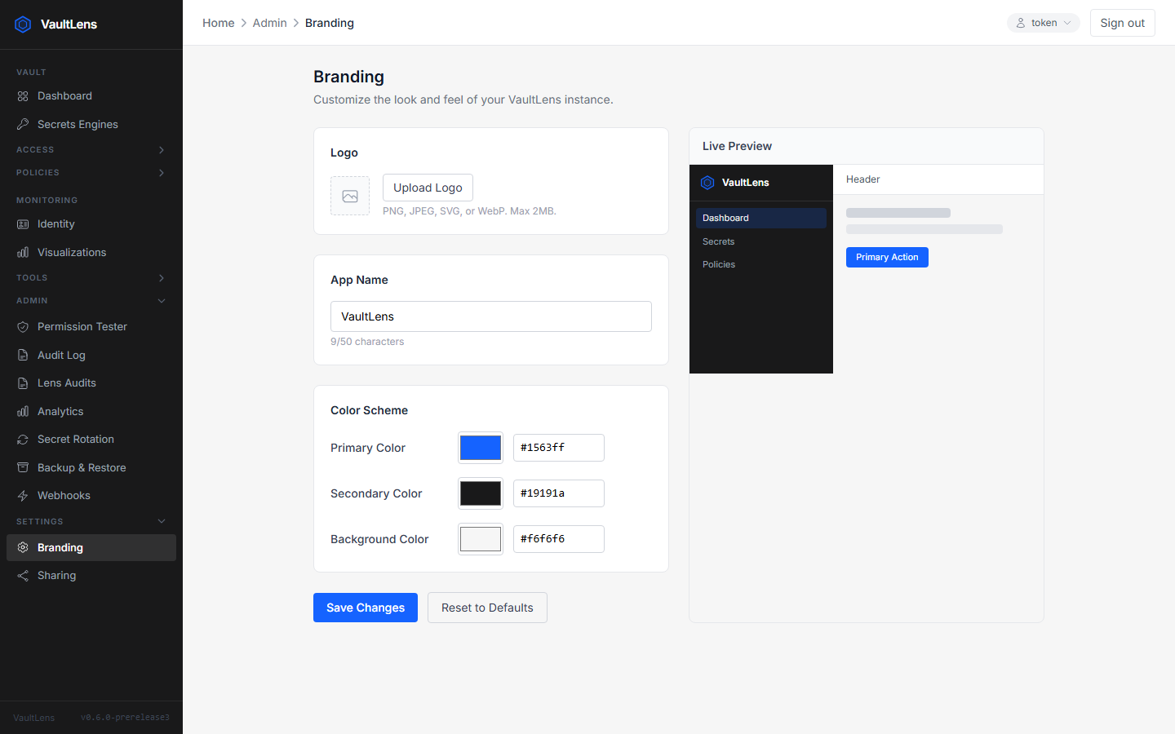Expand the POLICIES sidebar section
The height and width of the screenshot is (734, 1175).
(91, 173)
